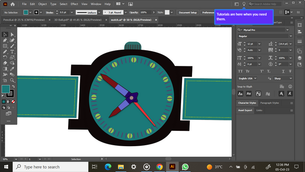Swap fill and stroke colors
The width and height of the screenshot is (305, 172).
[13, 86]
